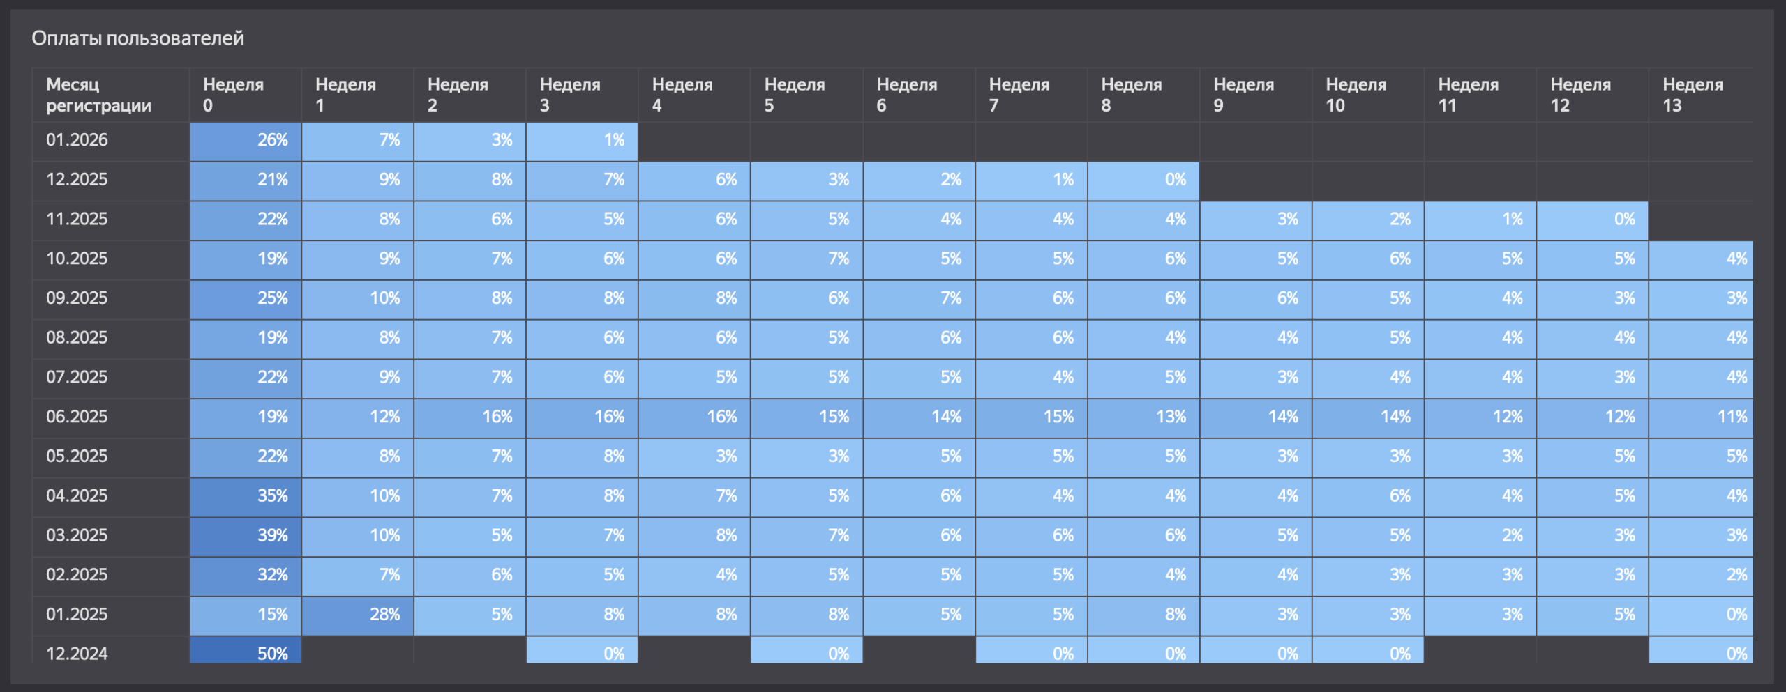1786x692 pixels.
Task: Select the 01.2026 row label
Action: pyautogui.click(x=77, y=140)
